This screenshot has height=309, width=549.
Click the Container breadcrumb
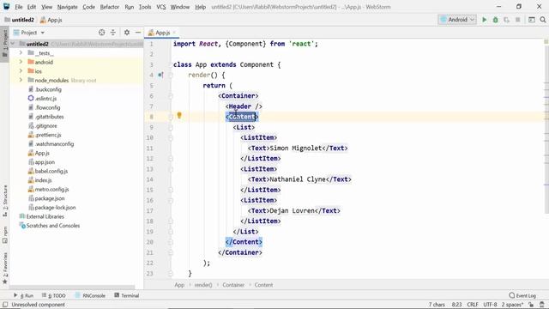233,285
